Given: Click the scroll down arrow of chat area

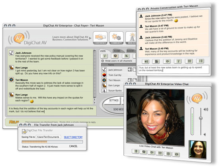Looking at the screenshot, I should tap(94, 103).
